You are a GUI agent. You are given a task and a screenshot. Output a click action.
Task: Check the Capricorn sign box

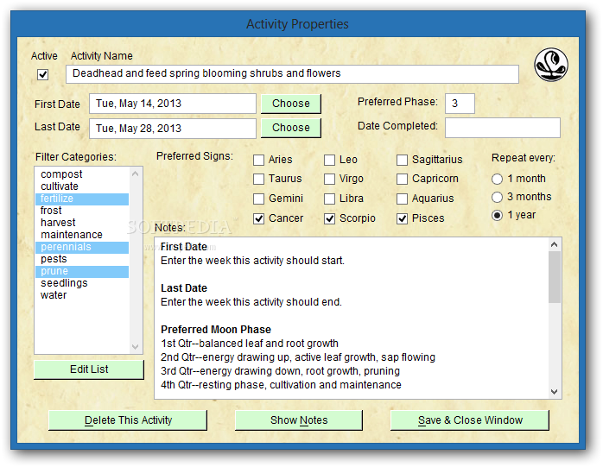tap(403, 179)
